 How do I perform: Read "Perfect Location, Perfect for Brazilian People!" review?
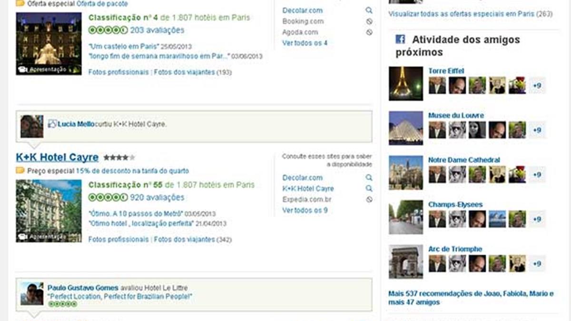click(x=119, y=296)
